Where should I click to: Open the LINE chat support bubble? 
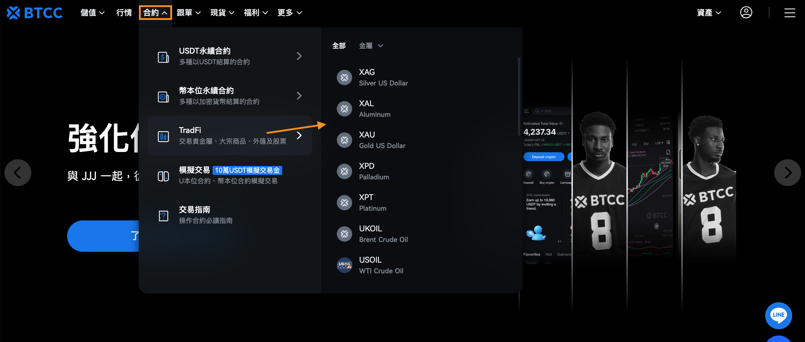pyautogui.click(x=778, y=315)
